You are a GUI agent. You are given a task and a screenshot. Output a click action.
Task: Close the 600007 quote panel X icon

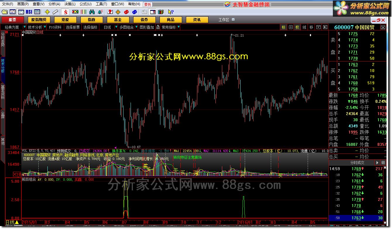pyautogui.click(x=383, y=27)
